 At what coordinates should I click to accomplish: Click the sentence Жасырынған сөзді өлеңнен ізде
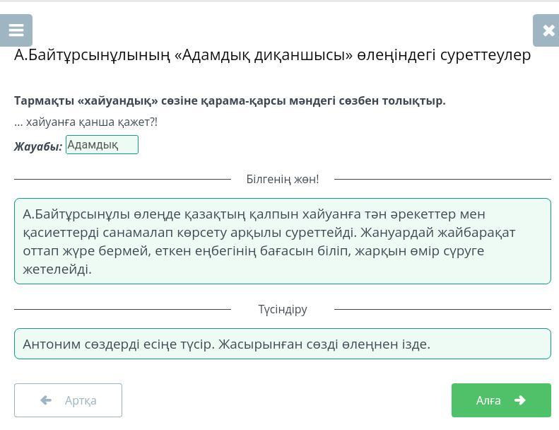pyautogui.click(x=324, y=344)
